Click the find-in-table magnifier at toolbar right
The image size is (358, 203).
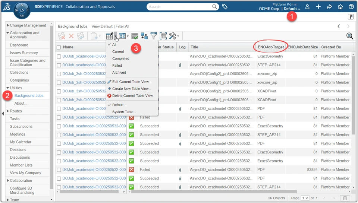[x=349, y=36]
